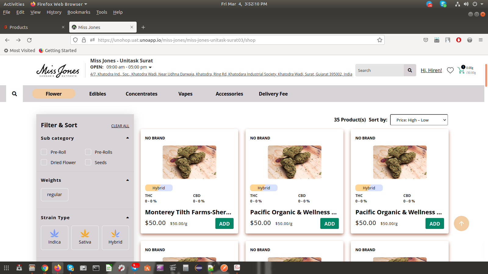Click the CLEAR ALL filters link
The height and width of the screenshot is (274, 488).
(x=120, y=126)
